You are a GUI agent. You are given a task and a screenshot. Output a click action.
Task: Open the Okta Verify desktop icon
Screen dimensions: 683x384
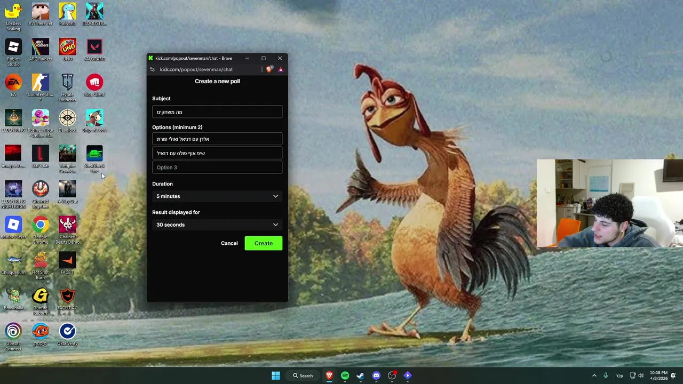pos(67,334)
